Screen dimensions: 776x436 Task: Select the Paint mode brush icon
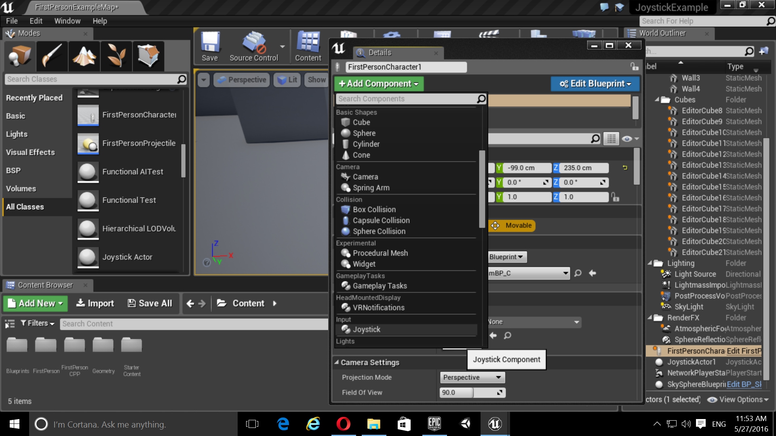[x=51, y=56]
